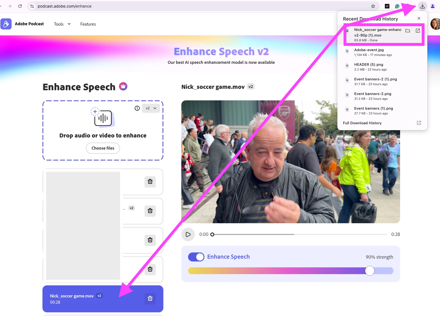Image resolution: width=440 pixels, height=316 pixels.
Task: Click Choose files button
Action: [x=103, y=148]
